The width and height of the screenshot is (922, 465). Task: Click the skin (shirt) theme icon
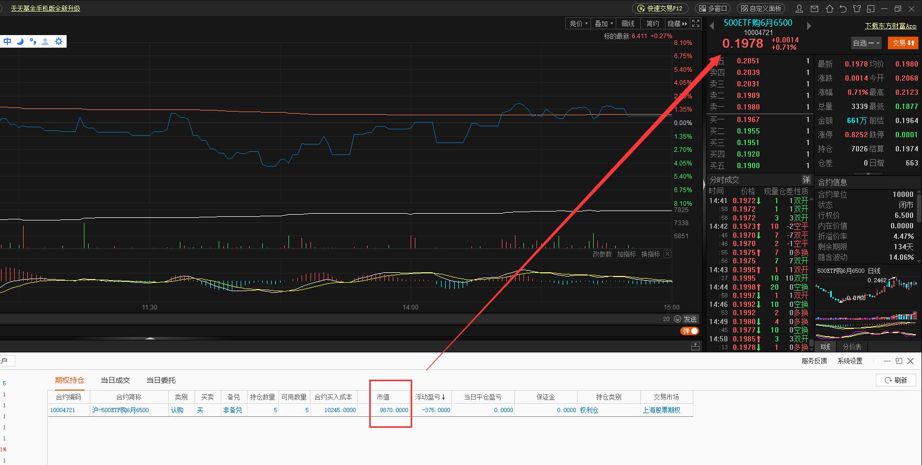pyautogui.click(x=857, y=8)
